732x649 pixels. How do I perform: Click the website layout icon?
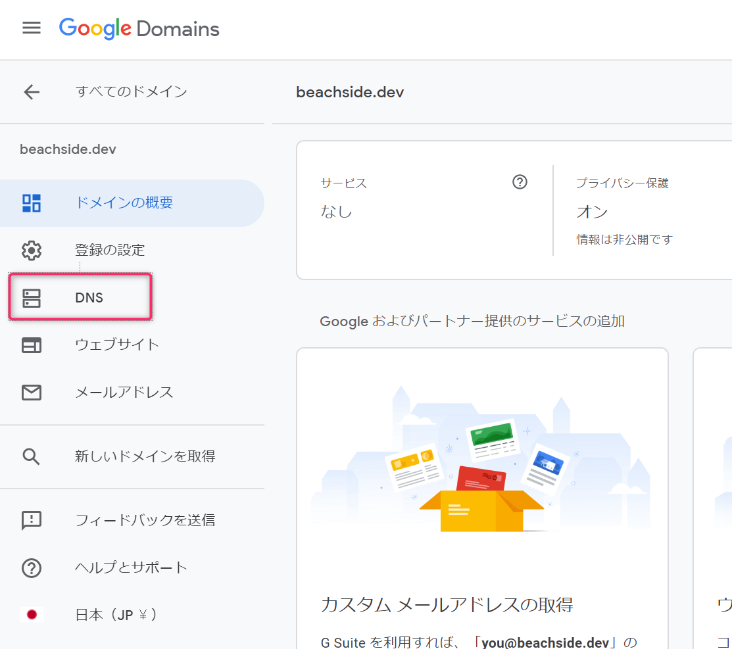click(32, 345)
